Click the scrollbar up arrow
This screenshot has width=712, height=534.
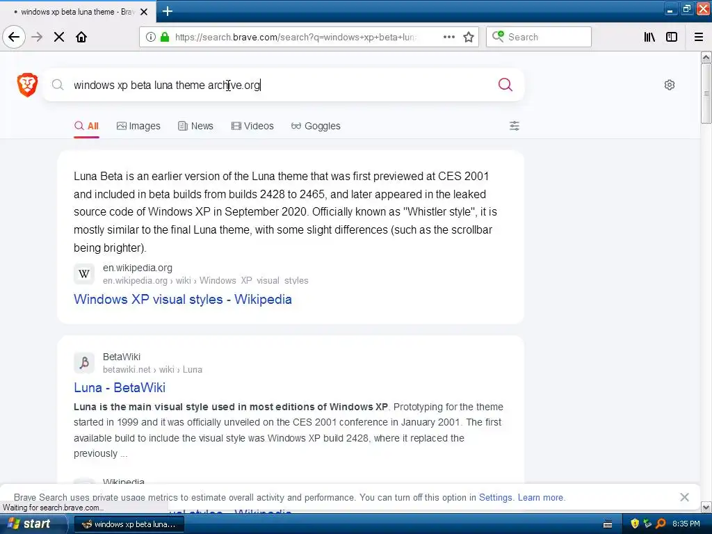click(x=706, y=57)
